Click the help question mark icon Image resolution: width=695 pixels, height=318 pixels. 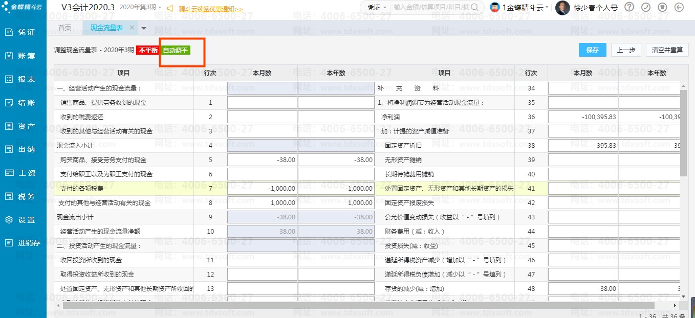(x=629, y=7)
